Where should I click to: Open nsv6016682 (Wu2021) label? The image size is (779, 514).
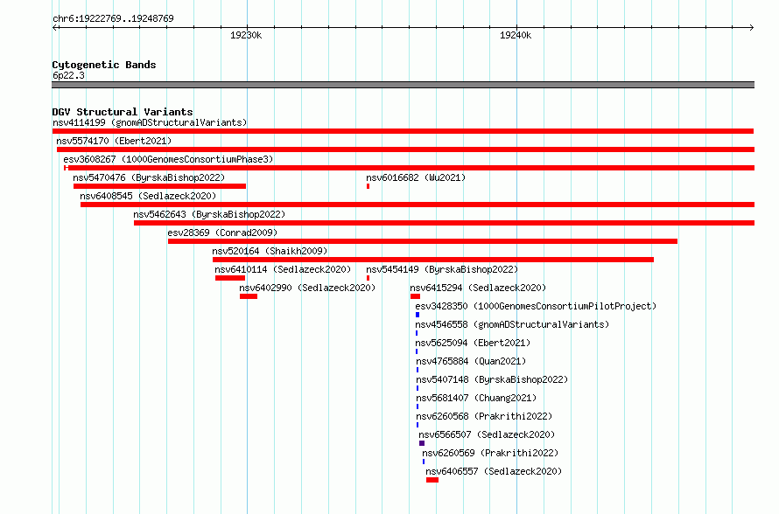click(416, 177)
